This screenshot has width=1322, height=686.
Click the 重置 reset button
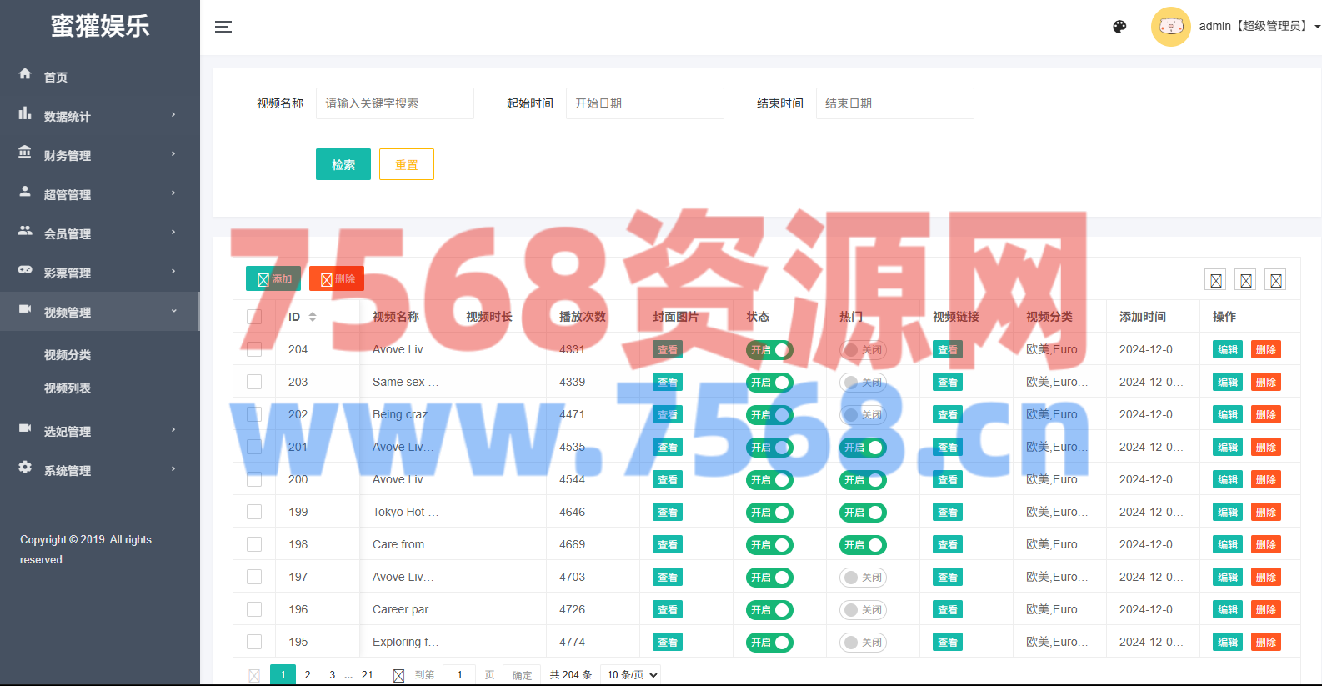[407, 164]
